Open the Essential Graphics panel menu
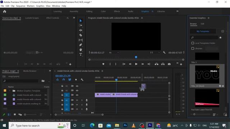Image resolution: width=230 pixels, height=129 pixels. 208,18
